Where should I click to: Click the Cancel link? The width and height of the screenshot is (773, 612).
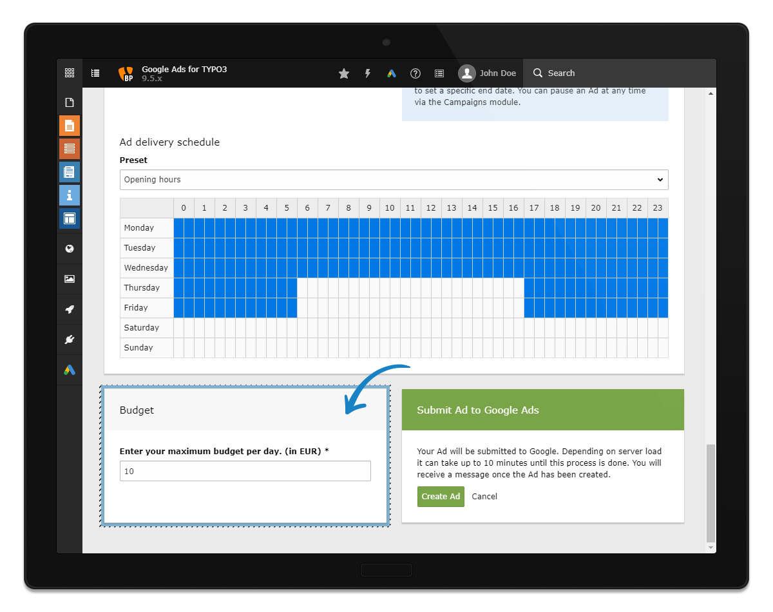click(x=484, y=497)
